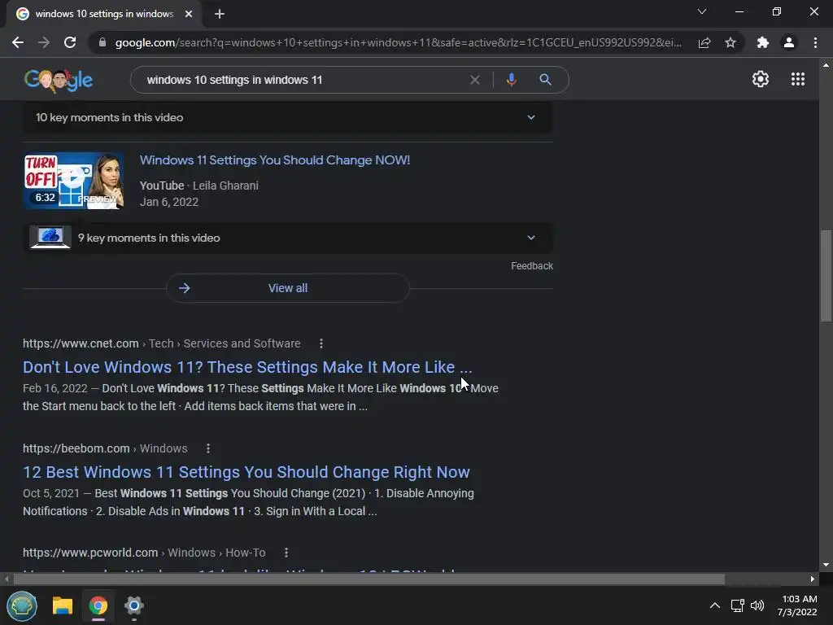Open the Start menu button
Viewport: 833px width, 625px height.
tap(22, 605)
